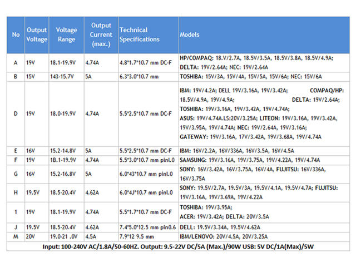Select row letter 'H' in No column
This screenshot has width=356, height=267.
(x=16, y=192)
